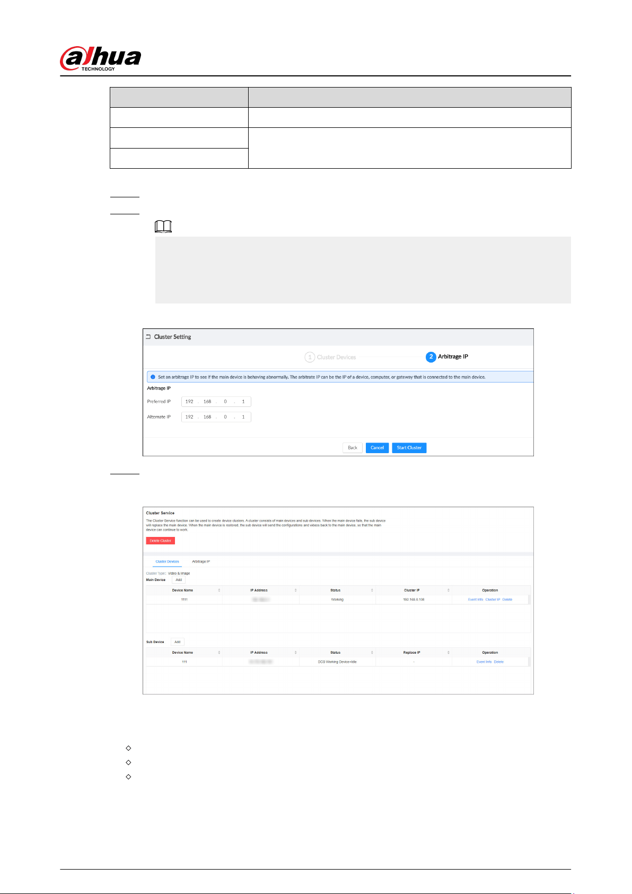Click the Preferred IP input field
This screenshot has height=894, width=632.
216,402
